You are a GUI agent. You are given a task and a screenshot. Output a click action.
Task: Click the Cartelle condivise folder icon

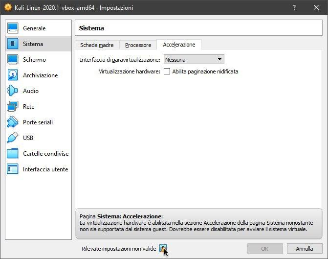tap(13, 154)
